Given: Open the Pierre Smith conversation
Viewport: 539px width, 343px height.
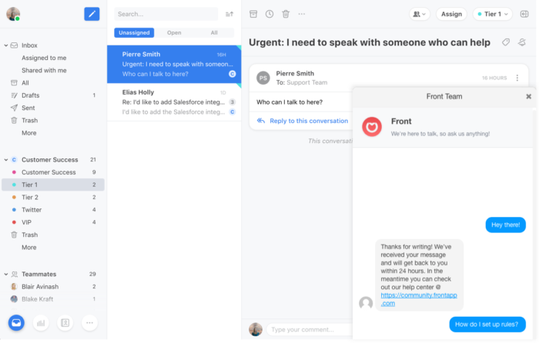Looking at the screenshot, I should 174,64.
